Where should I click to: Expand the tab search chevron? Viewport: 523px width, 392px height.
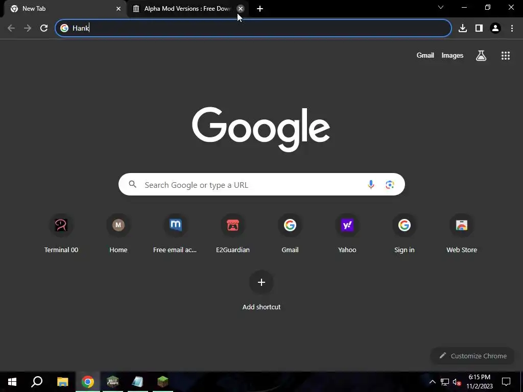pos(441,7)
